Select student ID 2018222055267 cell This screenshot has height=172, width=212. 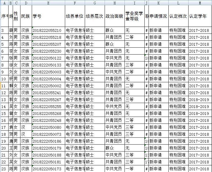point(48,100)
